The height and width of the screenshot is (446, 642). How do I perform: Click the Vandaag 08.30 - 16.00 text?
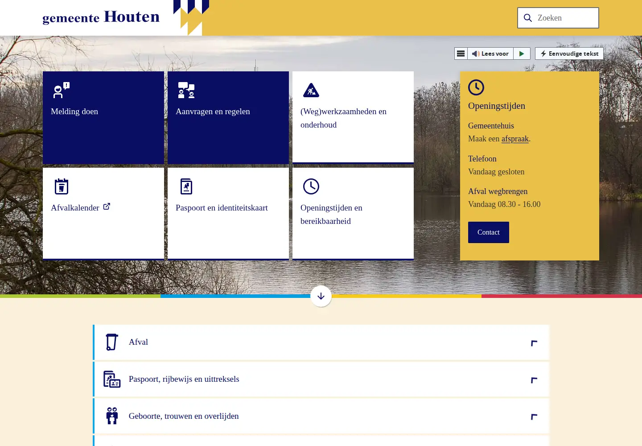click(x=504, y=204)
